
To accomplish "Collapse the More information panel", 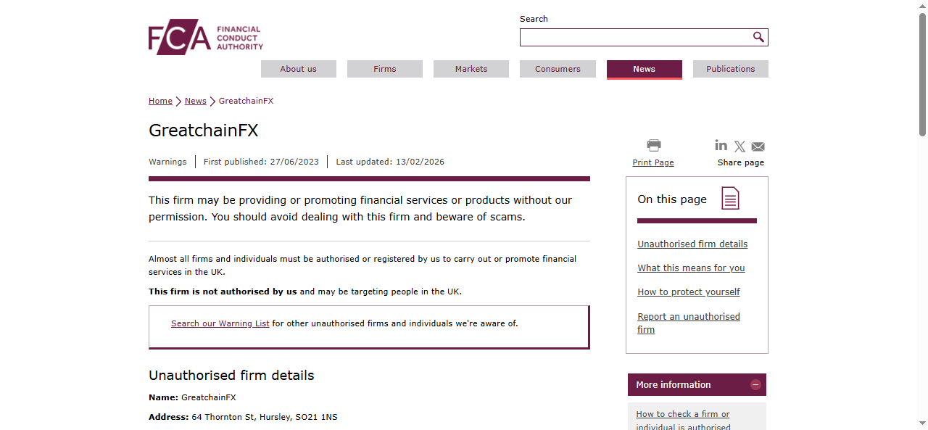I will point(755,385).
